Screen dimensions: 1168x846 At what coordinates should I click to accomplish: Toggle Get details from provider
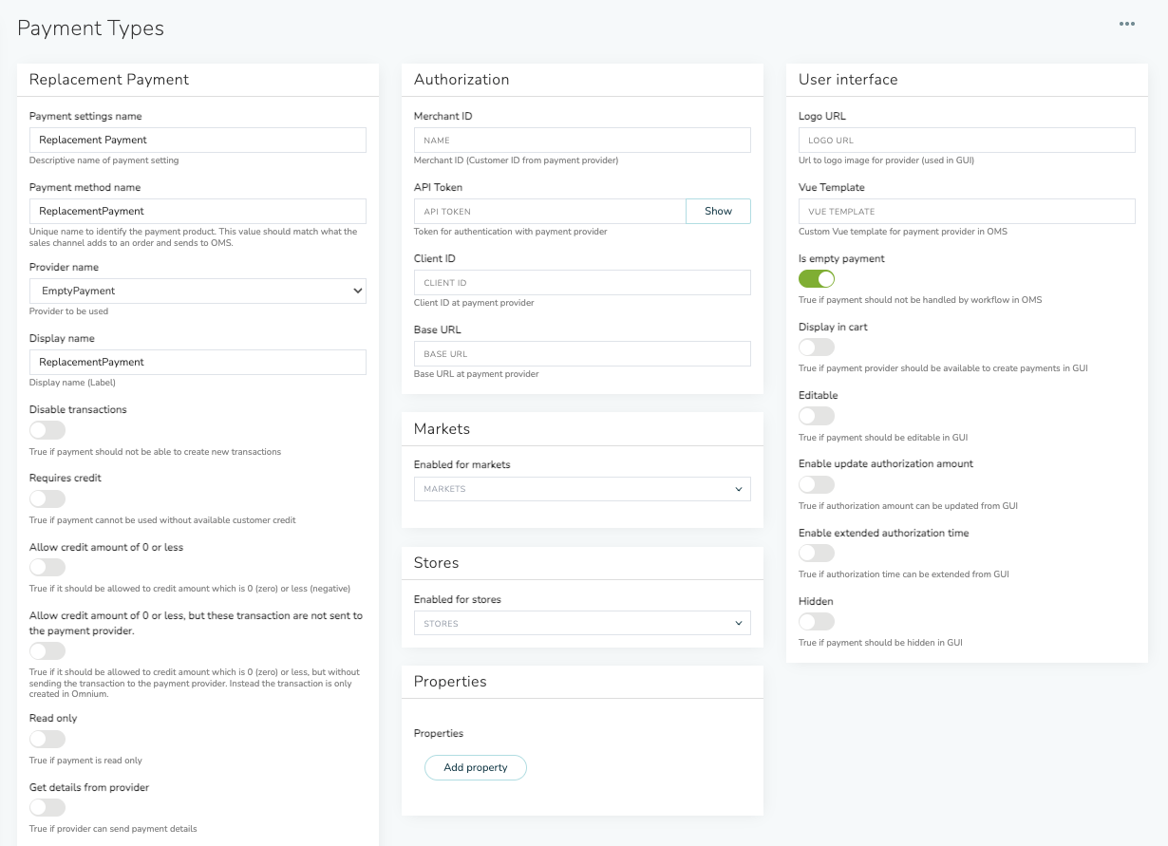point(47,808)
